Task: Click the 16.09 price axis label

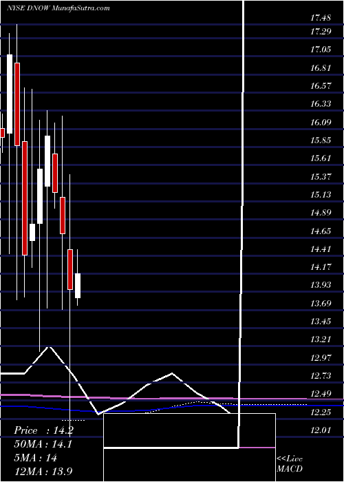Action: pyautogui.click(x=321, y=123)
